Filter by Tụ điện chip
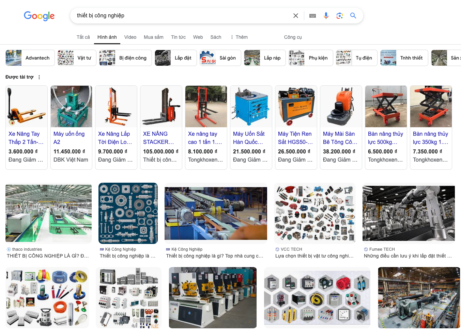 pyautogui.click(x=356, y=58)
